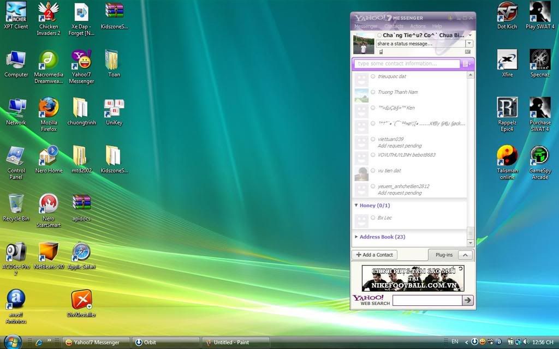
Task: Select the Nero StartSmart shortcut
Action: 49,211
